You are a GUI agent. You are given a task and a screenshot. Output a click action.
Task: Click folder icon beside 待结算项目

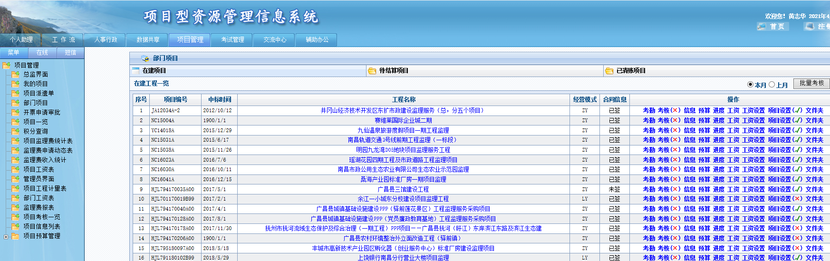(372, 71)
